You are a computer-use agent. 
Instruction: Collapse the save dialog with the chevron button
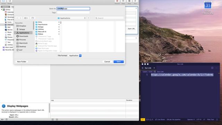coord(88,18)
